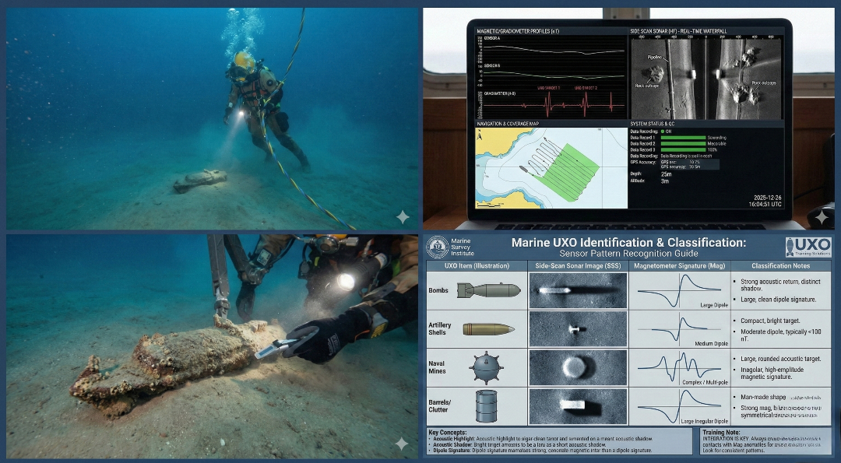Click the 'Training Note' heading

721,432
